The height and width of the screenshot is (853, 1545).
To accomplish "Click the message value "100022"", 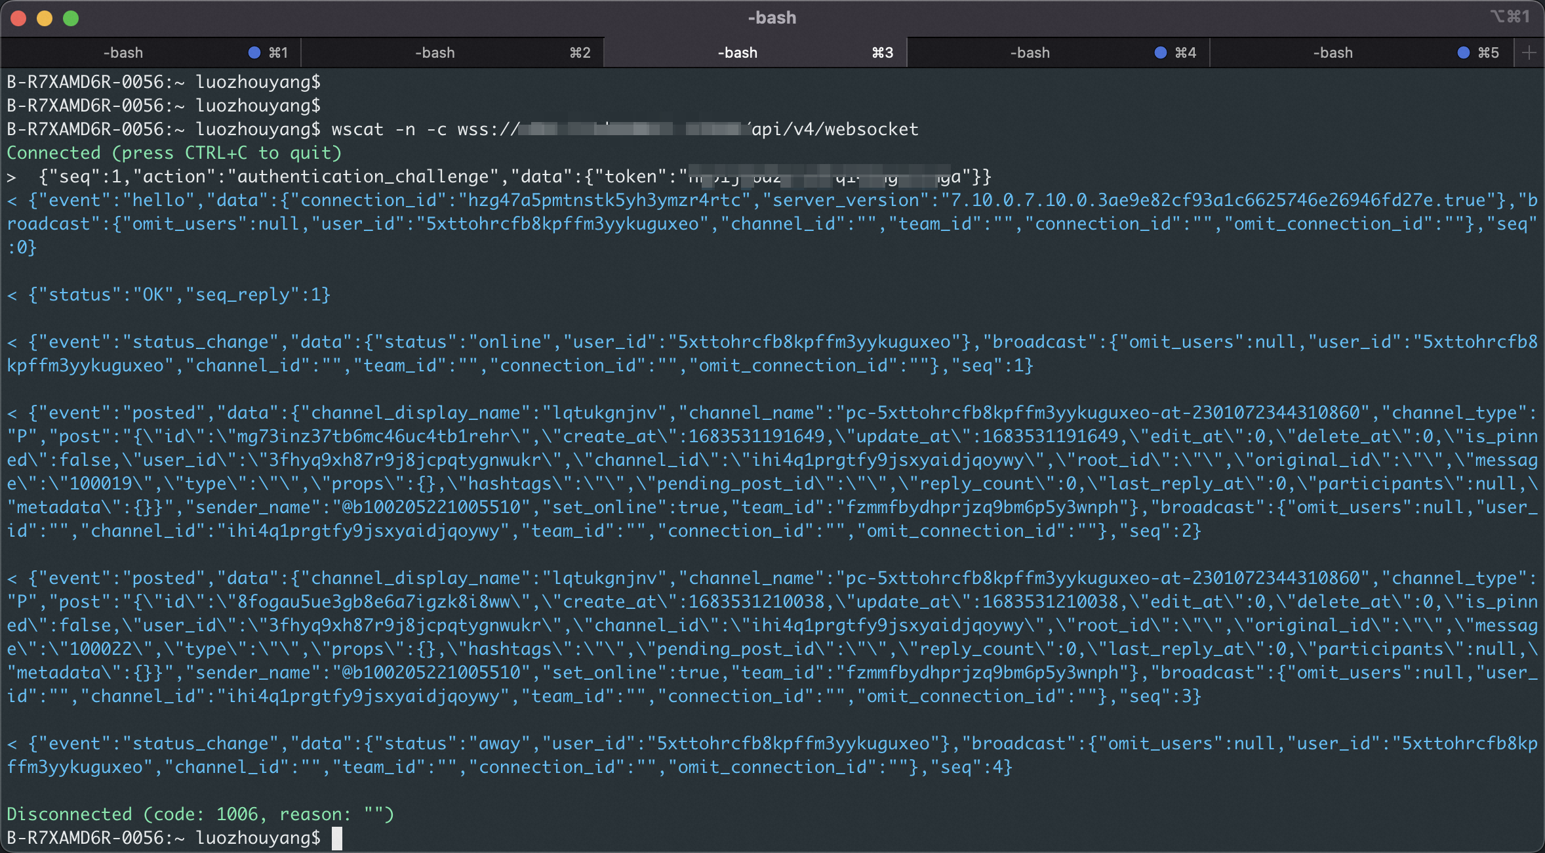I will pos(101,649).
